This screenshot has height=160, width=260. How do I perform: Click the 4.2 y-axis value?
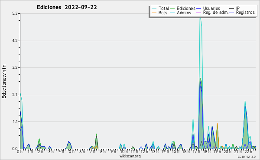tap(15, 41)
